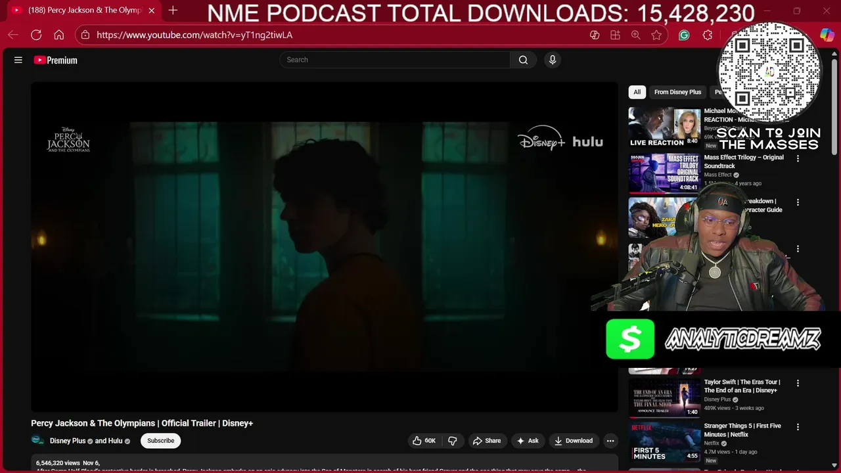Open 'Mass Effect Trilogy – Original Soundtrack' title
Screen dimensions: 841x473
(x=744, y=162)
